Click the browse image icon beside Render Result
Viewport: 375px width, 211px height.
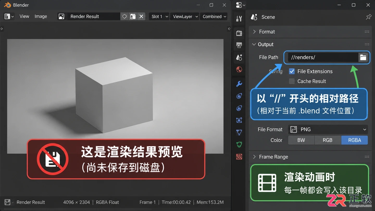pyautogui.click(x=61, y=16)
